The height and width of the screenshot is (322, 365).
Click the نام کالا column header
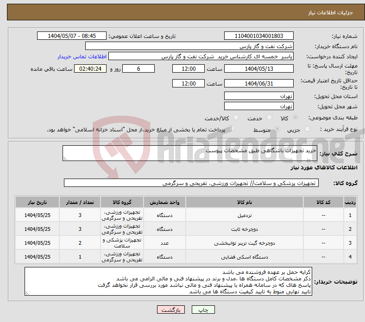pyautogui.click(x=245, y=202)
